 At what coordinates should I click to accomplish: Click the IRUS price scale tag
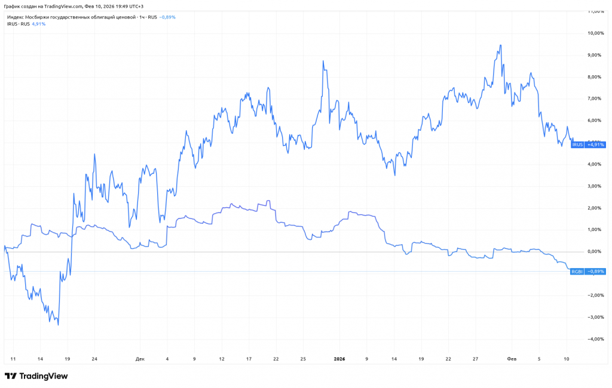point(577,144)
